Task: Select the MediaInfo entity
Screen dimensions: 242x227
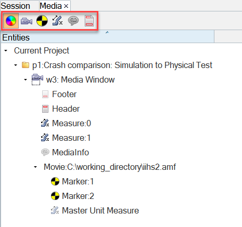Action: click(70, 152)
